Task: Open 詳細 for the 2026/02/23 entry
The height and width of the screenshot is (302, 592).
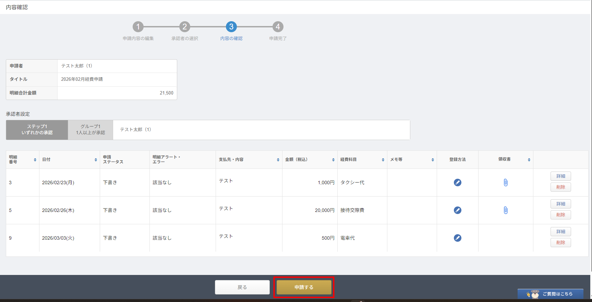Action: [560, 176]
